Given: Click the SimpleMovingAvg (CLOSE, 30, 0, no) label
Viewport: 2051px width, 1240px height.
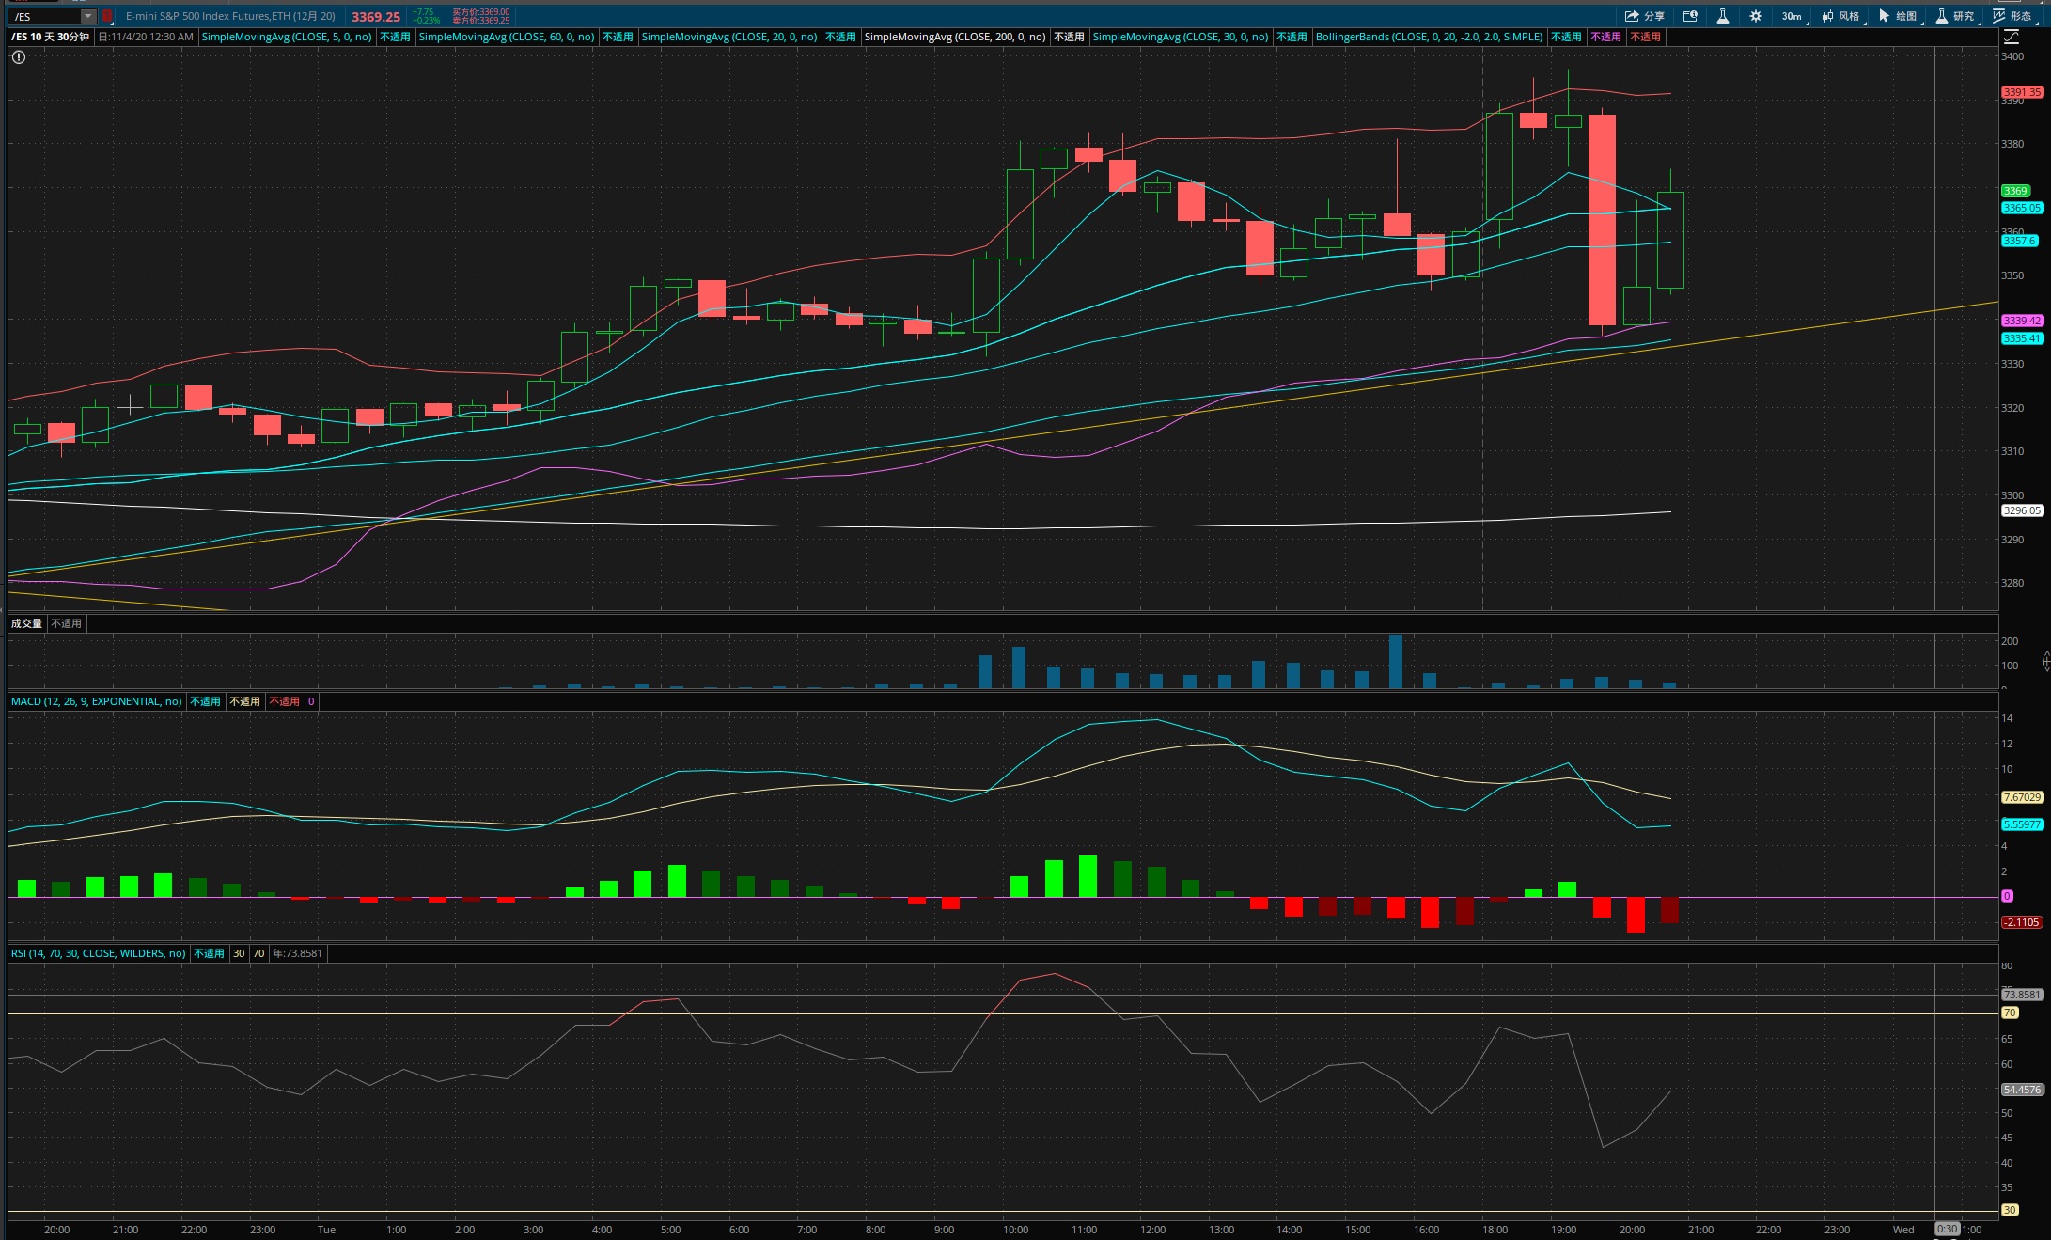Looking at the screenshot, I should [1181, 37].
